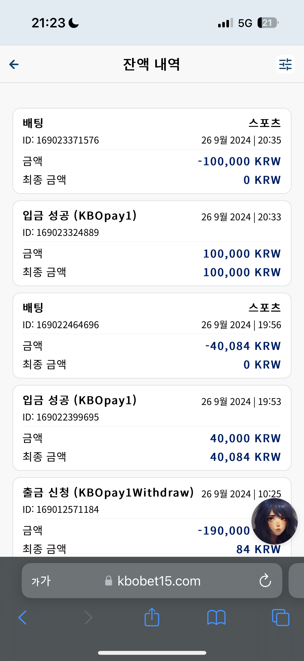
Task: Select the kbobet15.com address field
Action: pos(152,581)
